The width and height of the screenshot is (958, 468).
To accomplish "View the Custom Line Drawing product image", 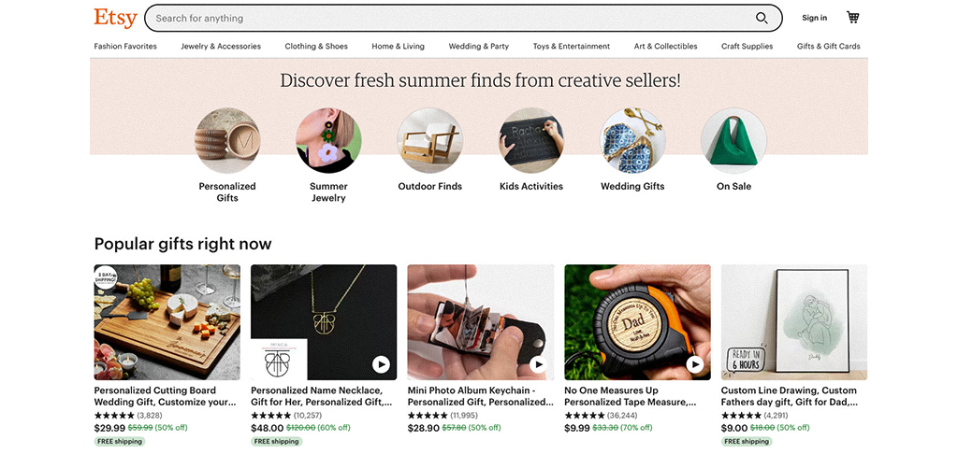I will [x=793, y=322].
